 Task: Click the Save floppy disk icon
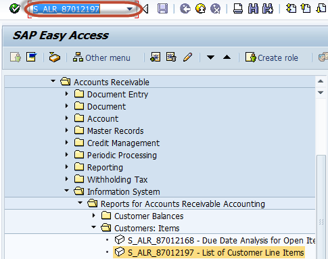tap(162, 9)
